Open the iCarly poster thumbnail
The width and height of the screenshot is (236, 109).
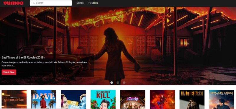[x=132, y=99]
